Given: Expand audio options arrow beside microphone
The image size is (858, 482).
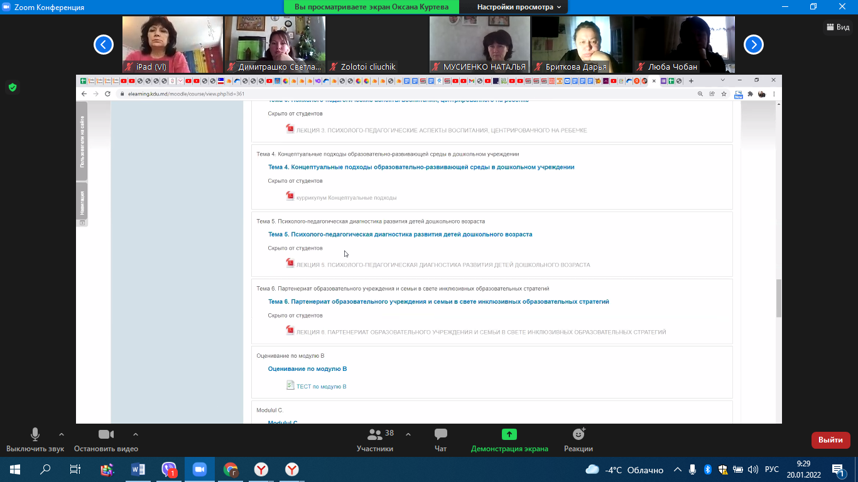Looking at the screenshot, I should (62, 434).
